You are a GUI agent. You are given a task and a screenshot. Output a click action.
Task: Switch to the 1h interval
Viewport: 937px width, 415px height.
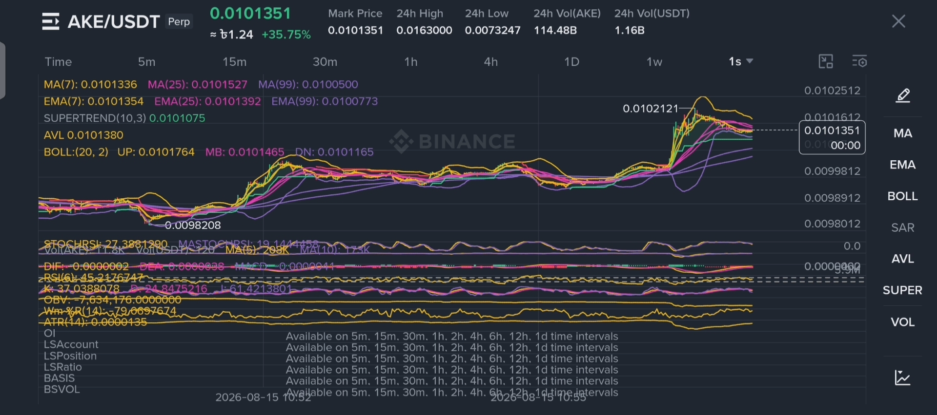[411, 62]
